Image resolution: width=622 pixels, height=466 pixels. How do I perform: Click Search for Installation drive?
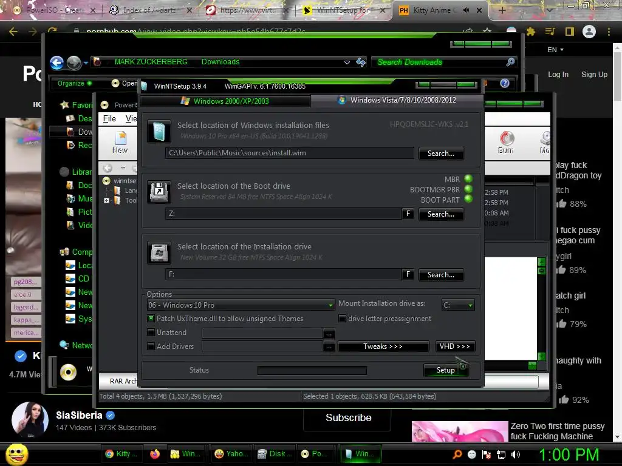coord(441,275)
